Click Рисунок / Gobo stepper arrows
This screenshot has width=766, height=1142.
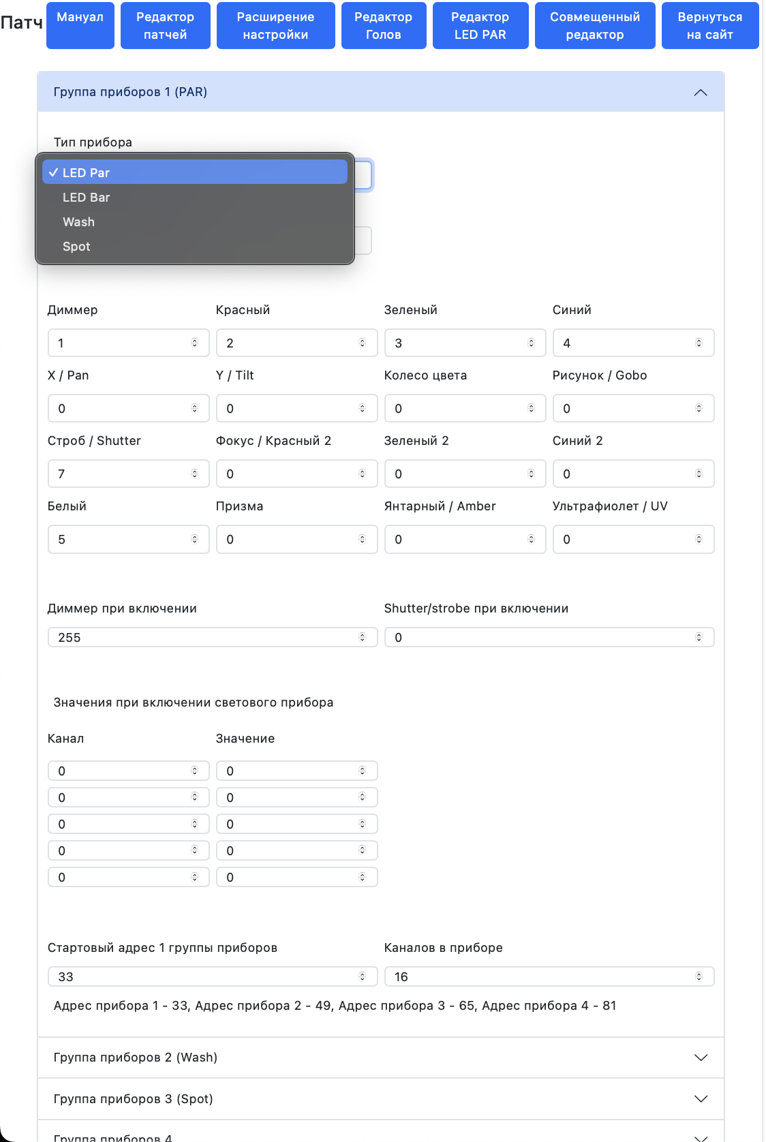point(699,408)
